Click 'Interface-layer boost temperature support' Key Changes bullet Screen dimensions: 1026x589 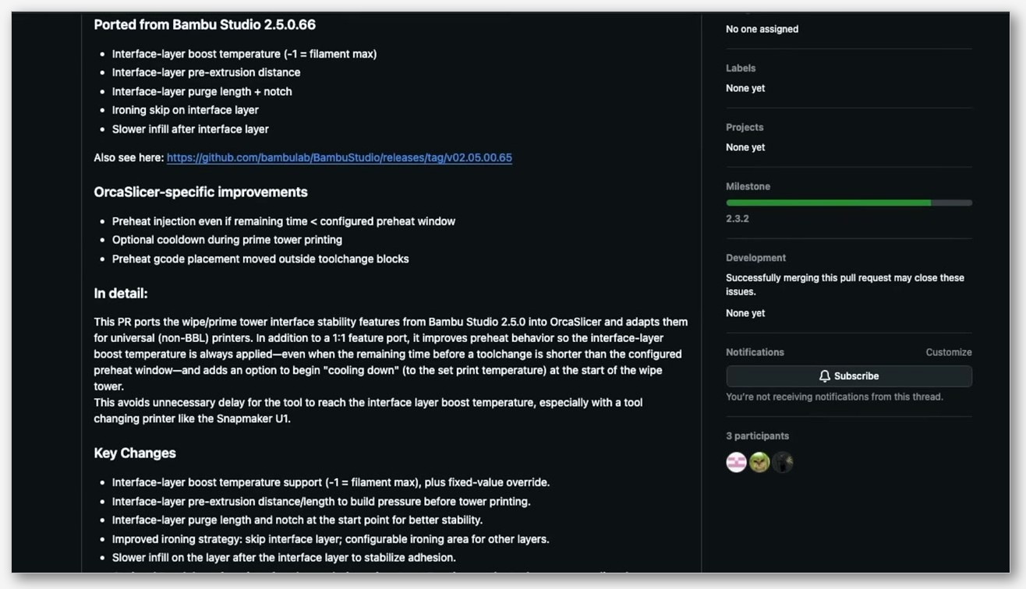coord(331,482)
